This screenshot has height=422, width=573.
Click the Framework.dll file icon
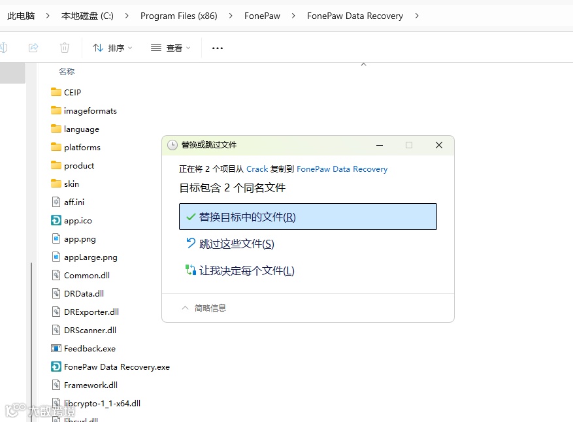[x=56, y=385]
